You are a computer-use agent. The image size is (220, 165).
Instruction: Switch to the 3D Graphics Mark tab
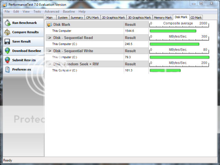139,18
